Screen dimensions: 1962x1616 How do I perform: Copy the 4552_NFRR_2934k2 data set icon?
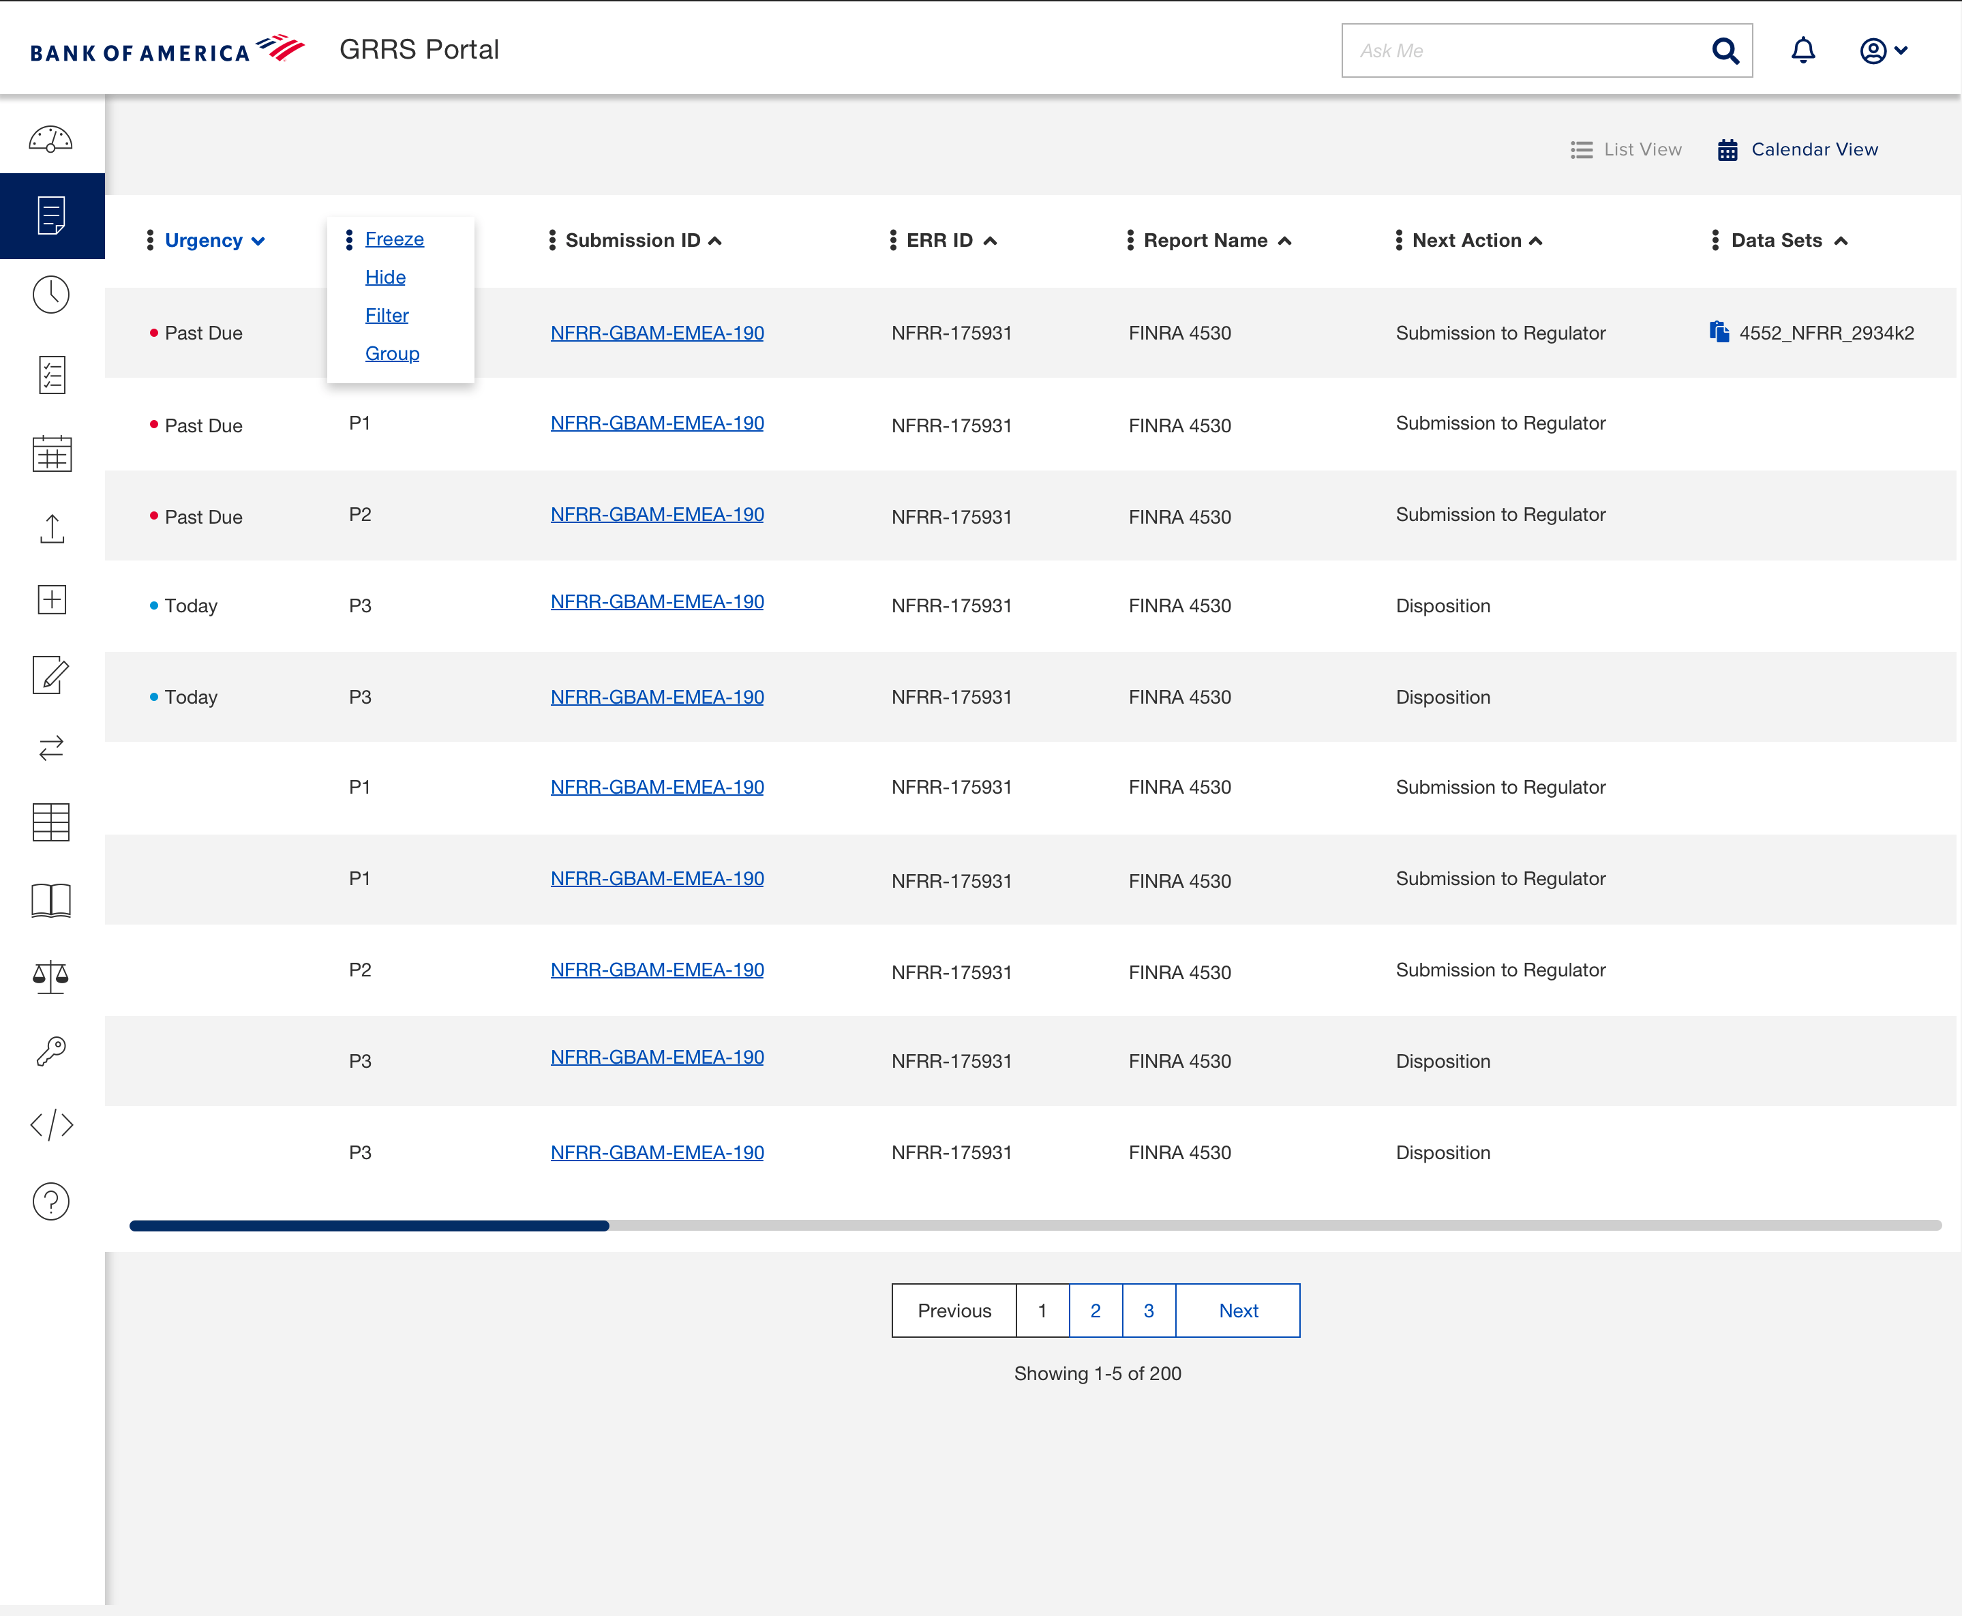[x=1720, y=331]
